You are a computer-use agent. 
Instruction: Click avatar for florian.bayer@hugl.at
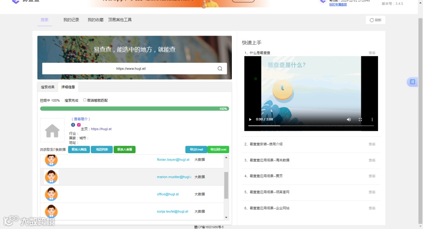pos(51,160)
